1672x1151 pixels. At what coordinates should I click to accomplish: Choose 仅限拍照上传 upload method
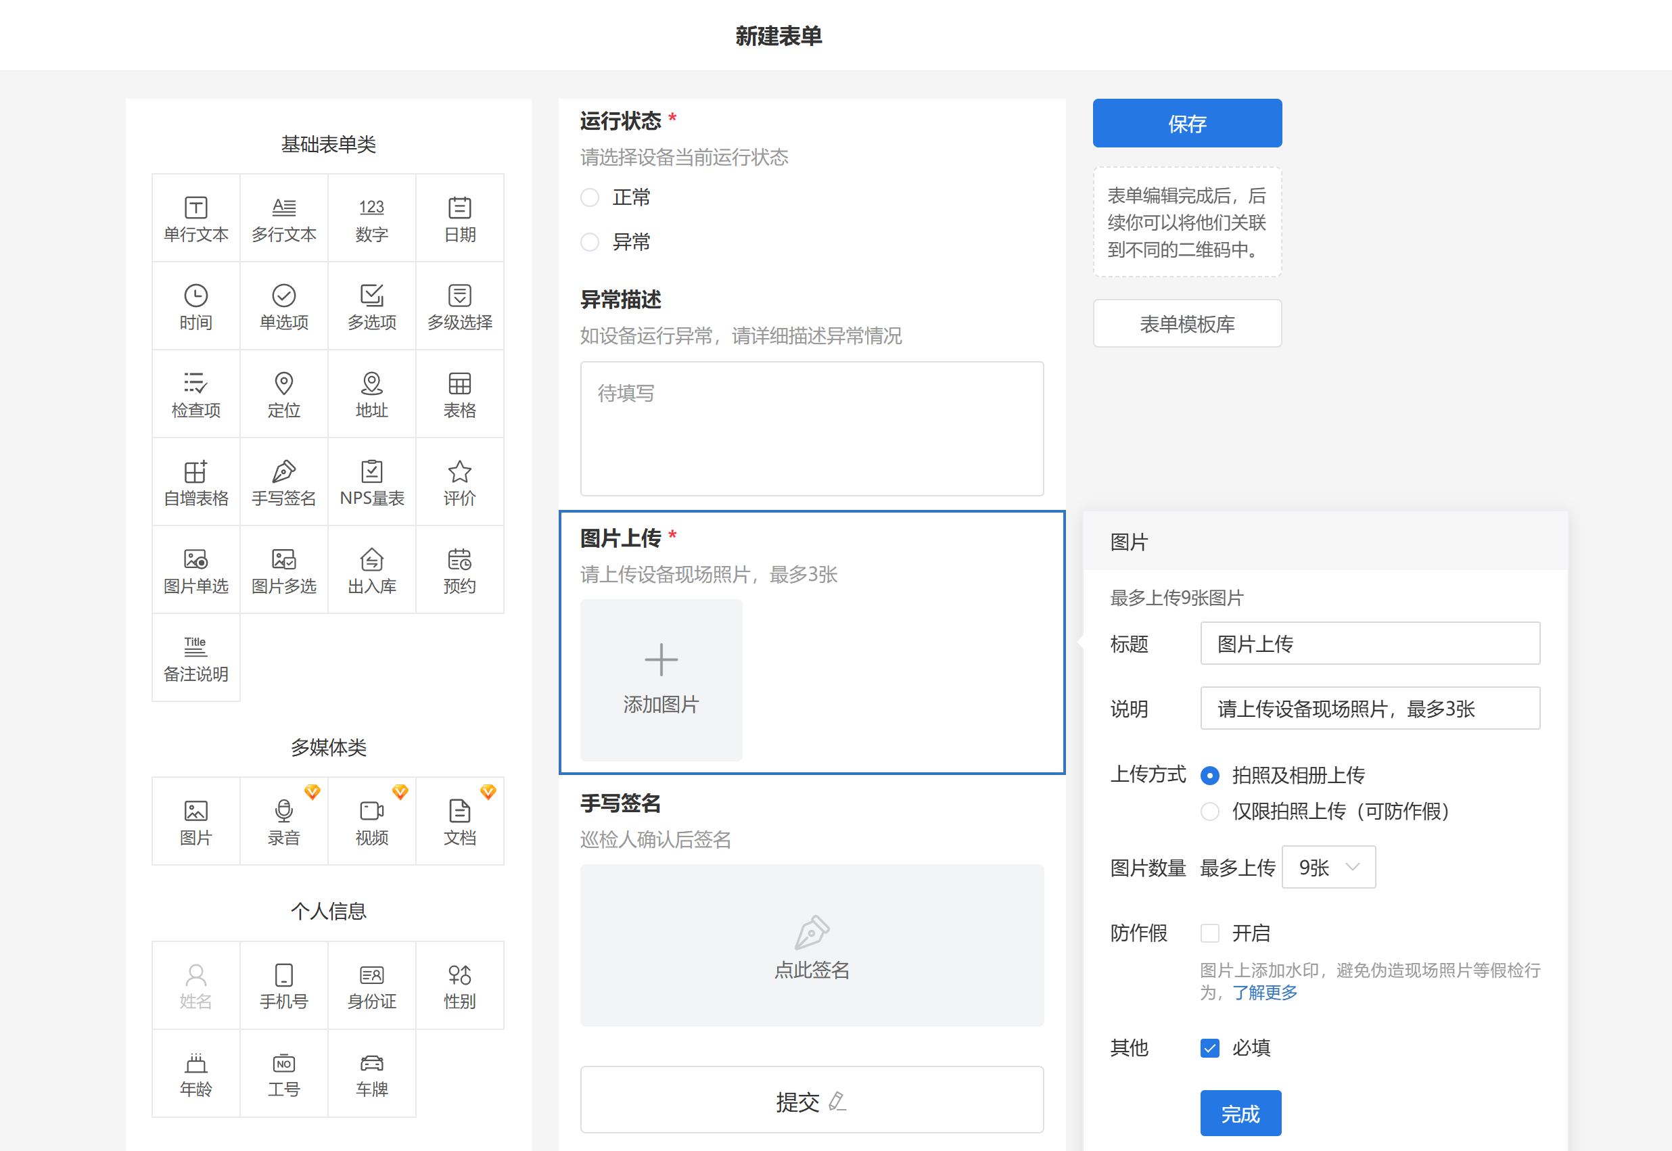coord(1209,812)
